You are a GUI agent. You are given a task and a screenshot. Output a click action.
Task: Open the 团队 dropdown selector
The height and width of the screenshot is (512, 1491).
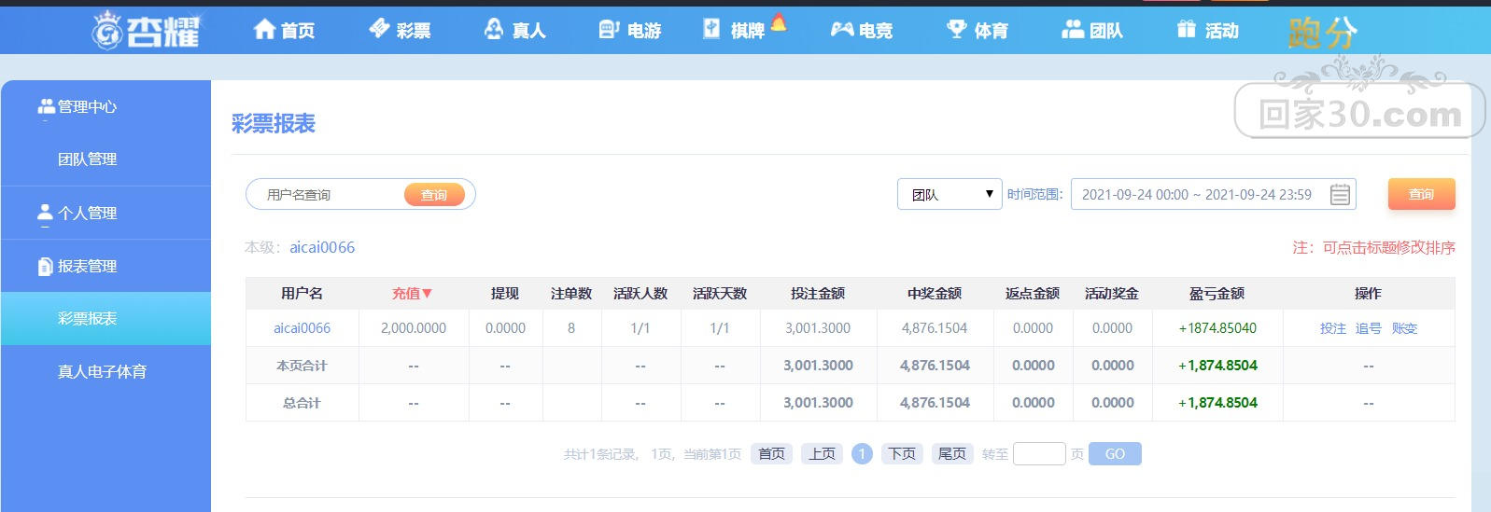pos(949,195)
